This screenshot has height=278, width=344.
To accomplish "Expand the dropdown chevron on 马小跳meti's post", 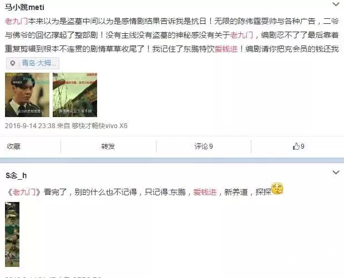I will [x=336, y=4].
